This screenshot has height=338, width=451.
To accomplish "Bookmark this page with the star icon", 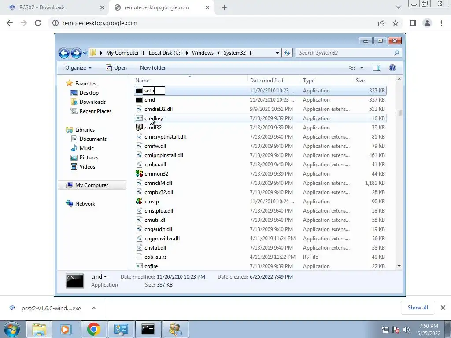I will point(396,23).
